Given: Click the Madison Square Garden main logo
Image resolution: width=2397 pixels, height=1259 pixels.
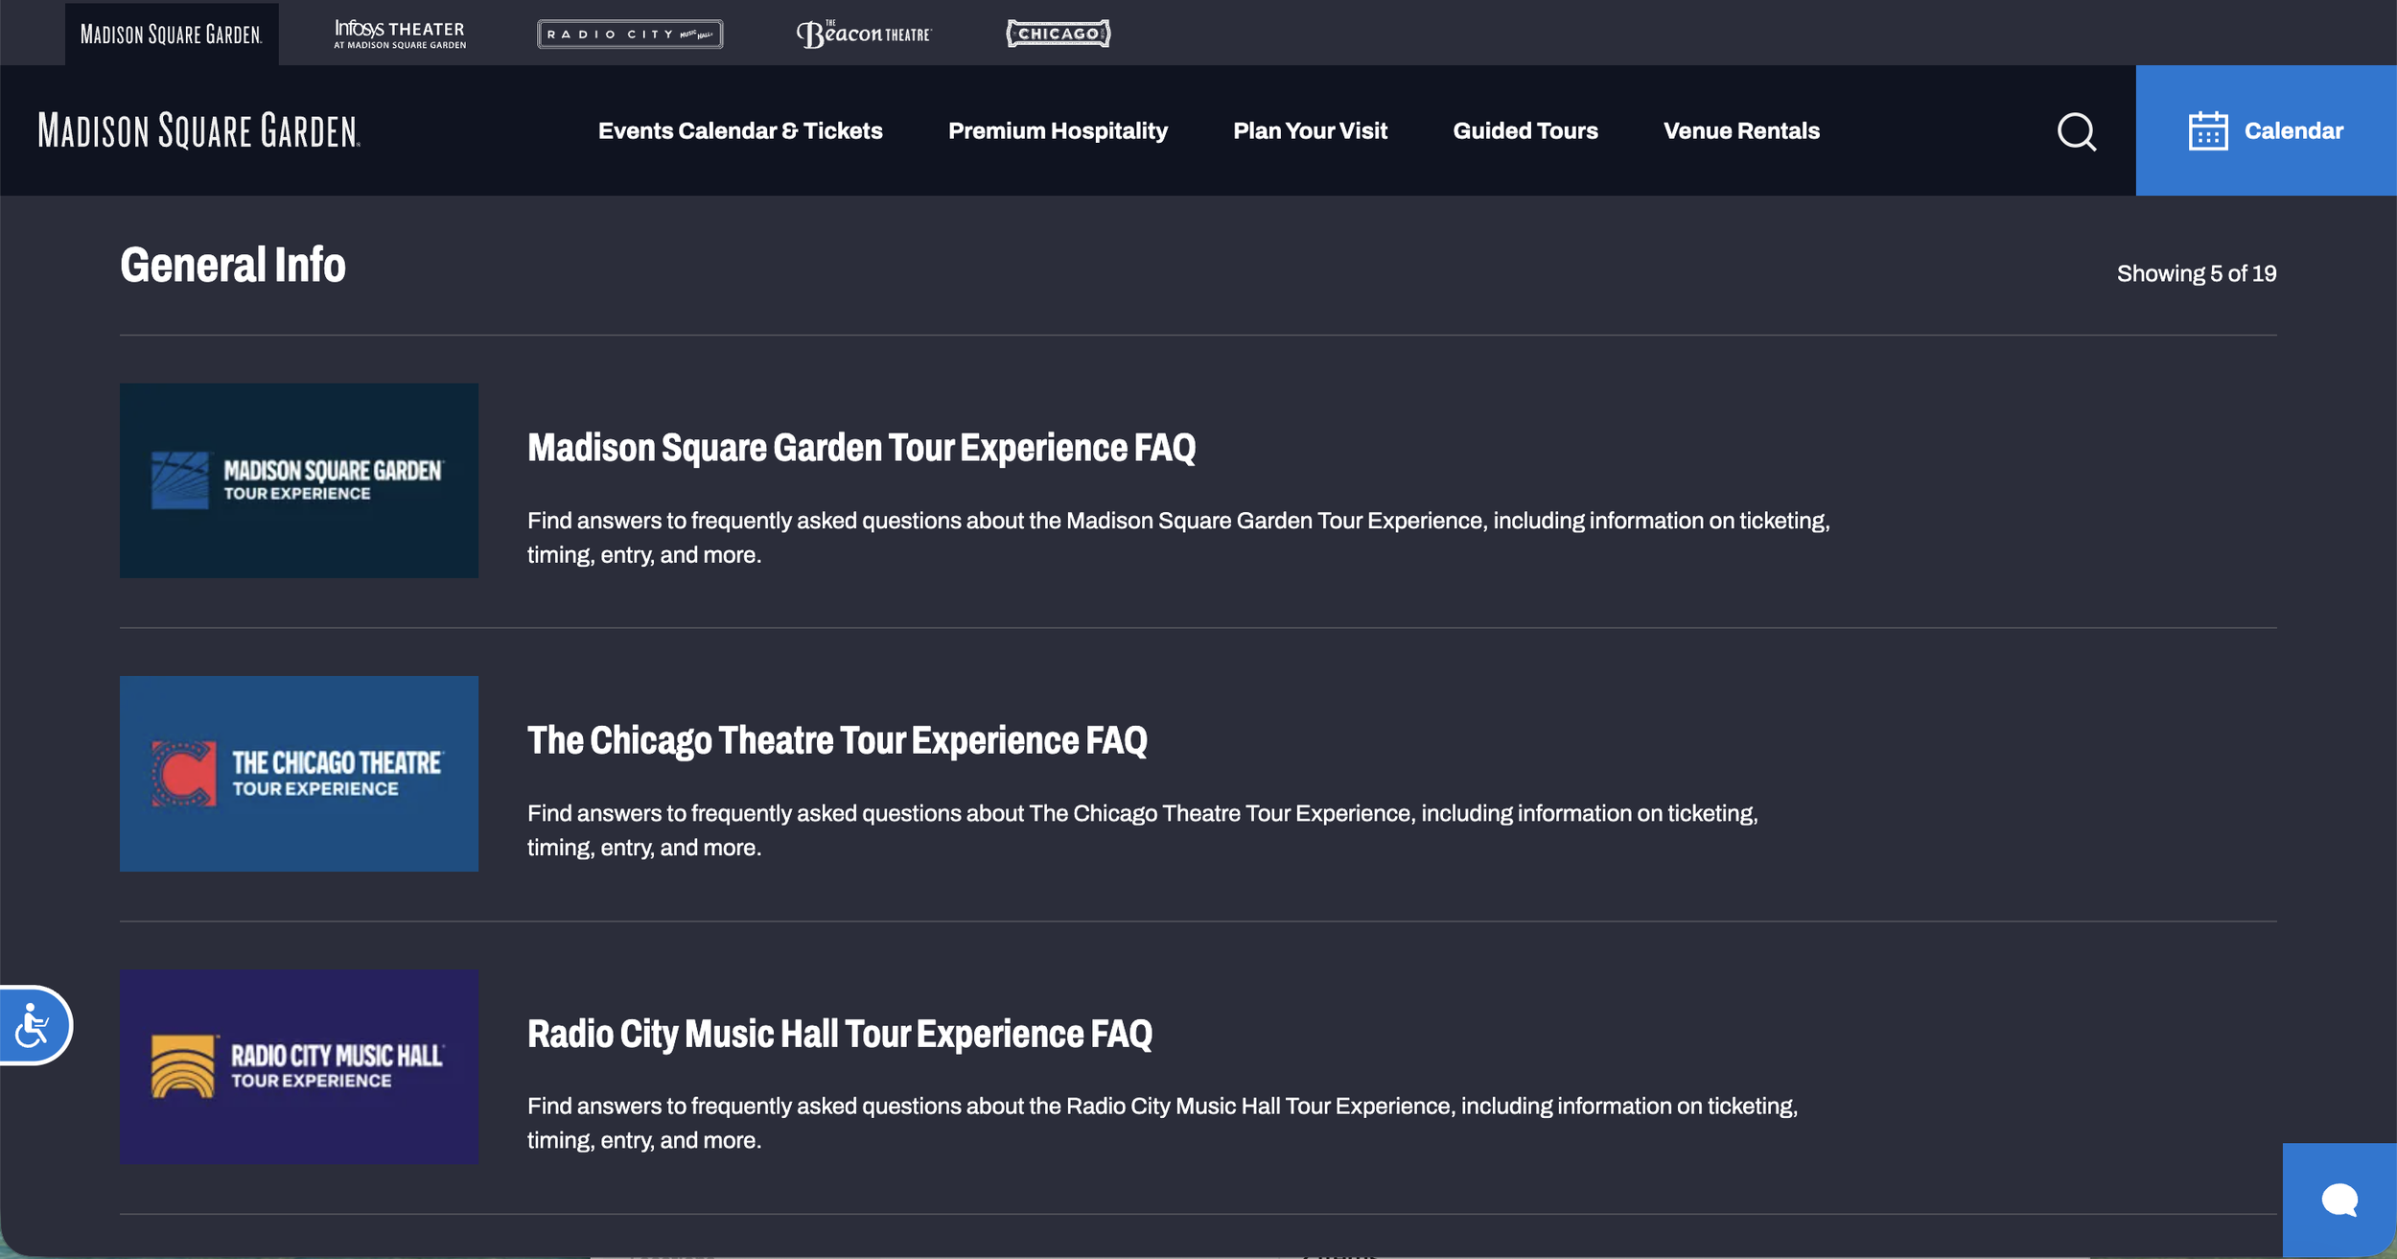Looking at the screenshot, I should pos(199,130).
